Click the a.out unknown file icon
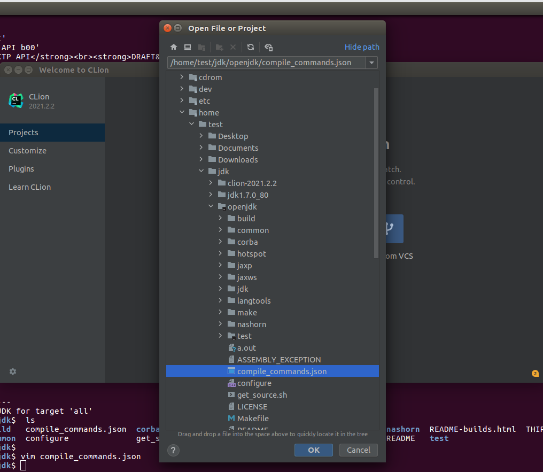The image size is (543, 472). pos(231,347)
